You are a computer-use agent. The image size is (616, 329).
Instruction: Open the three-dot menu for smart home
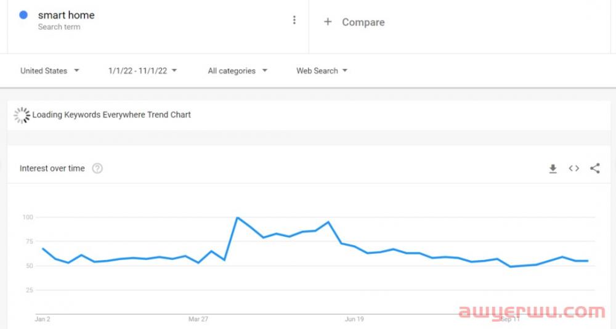click(294, 20)
